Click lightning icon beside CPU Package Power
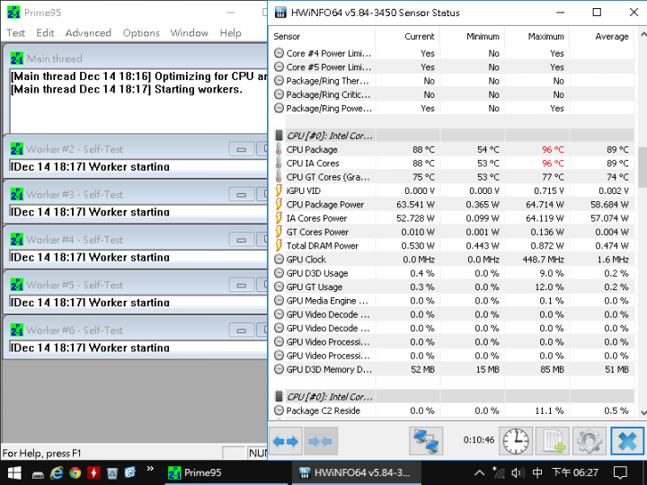Viewport: 647px width, 485px height. 279,205
